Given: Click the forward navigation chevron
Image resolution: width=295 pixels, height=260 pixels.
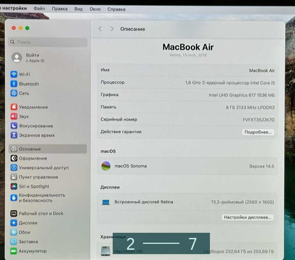Looking at the screenshot, I should pos(112,29).
